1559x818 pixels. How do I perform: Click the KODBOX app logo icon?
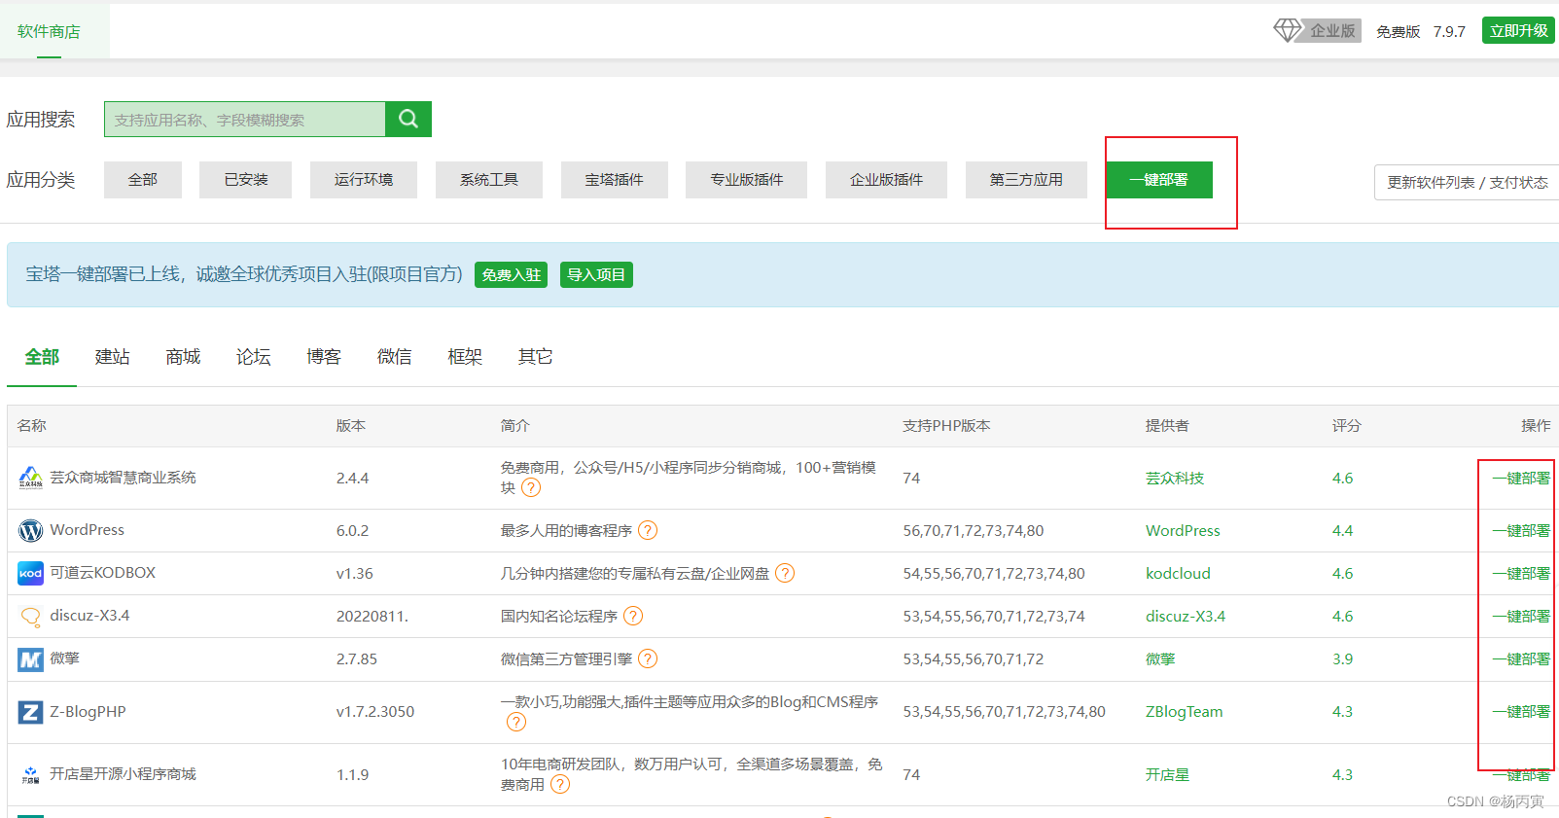[x=30, y=573]
